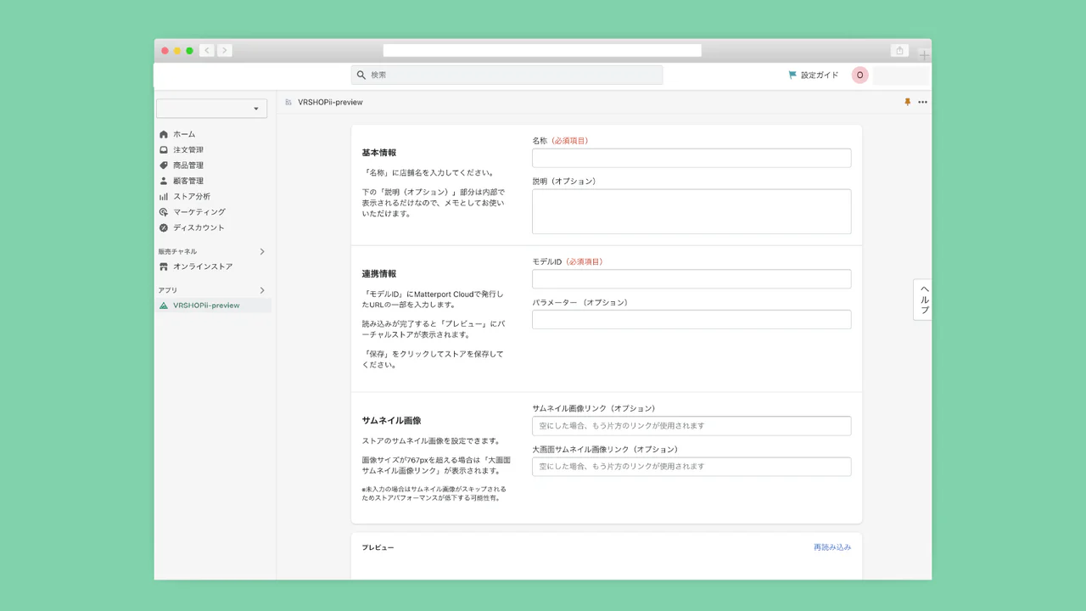The width and height of the screenshot is (1086, 611).
Task: Open the store selector dropdown
Action: [x=211, y=109]
